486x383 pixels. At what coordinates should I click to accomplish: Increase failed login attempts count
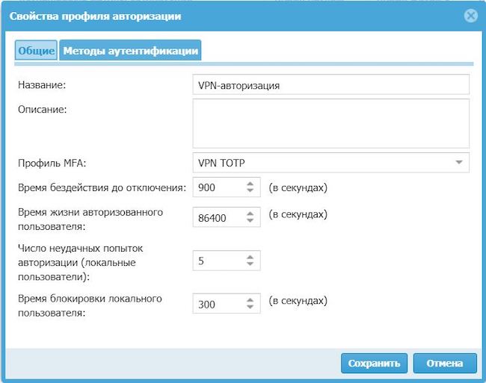(250, 257)
